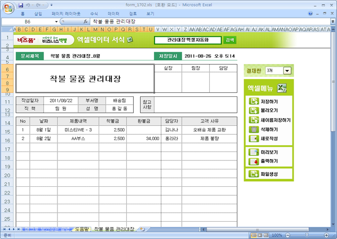The height and width of the screenshot is (239, 337).
Task: Open the 페이지 레이아웃 ribbon tab
Action: [66, 14]
